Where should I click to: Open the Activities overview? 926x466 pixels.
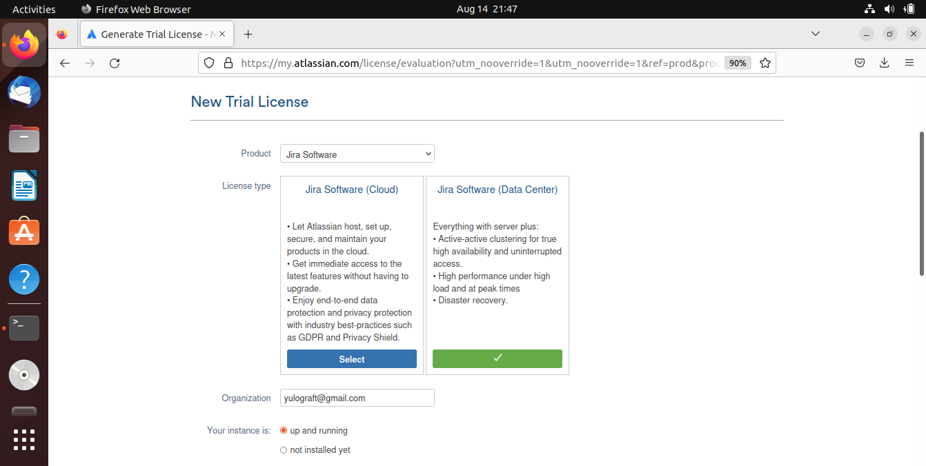point(34,9)
